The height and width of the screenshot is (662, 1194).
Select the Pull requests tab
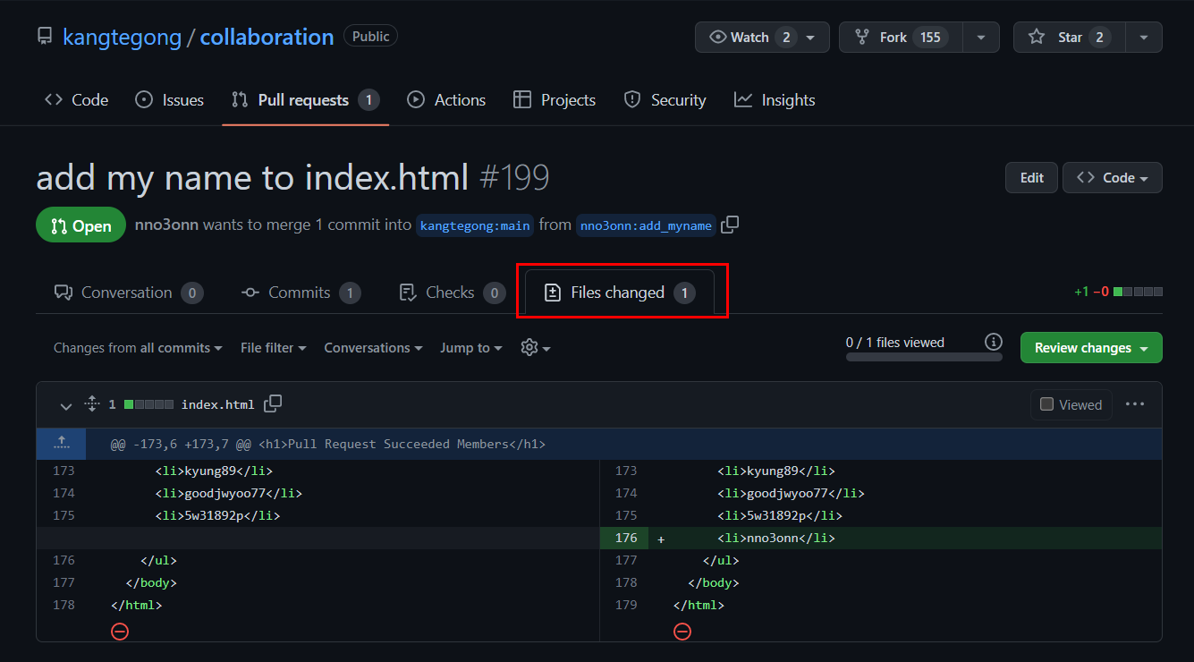click(305, 100)
